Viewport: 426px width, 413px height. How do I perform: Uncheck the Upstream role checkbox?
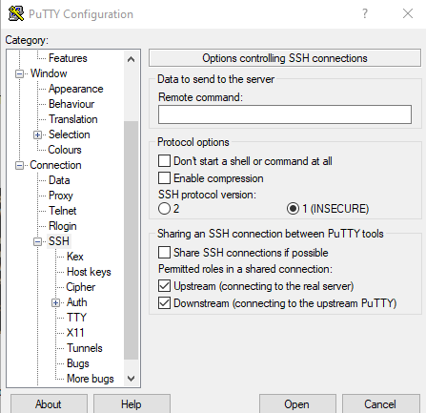[164, 286]
